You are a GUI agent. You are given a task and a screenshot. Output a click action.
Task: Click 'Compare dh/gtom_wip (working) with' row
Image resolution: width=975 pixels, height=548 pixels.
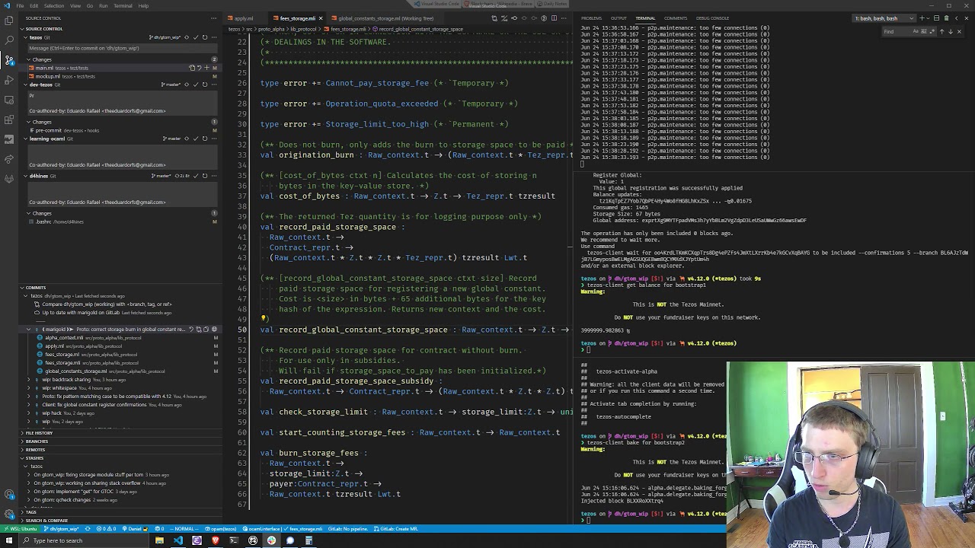107,304
